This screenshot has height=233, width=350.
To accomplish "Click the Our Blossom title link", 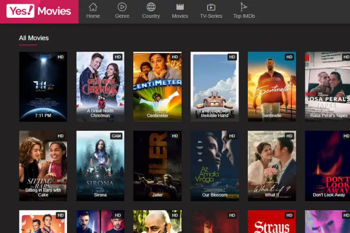I will pyautogui.click(x=215, y=195).
